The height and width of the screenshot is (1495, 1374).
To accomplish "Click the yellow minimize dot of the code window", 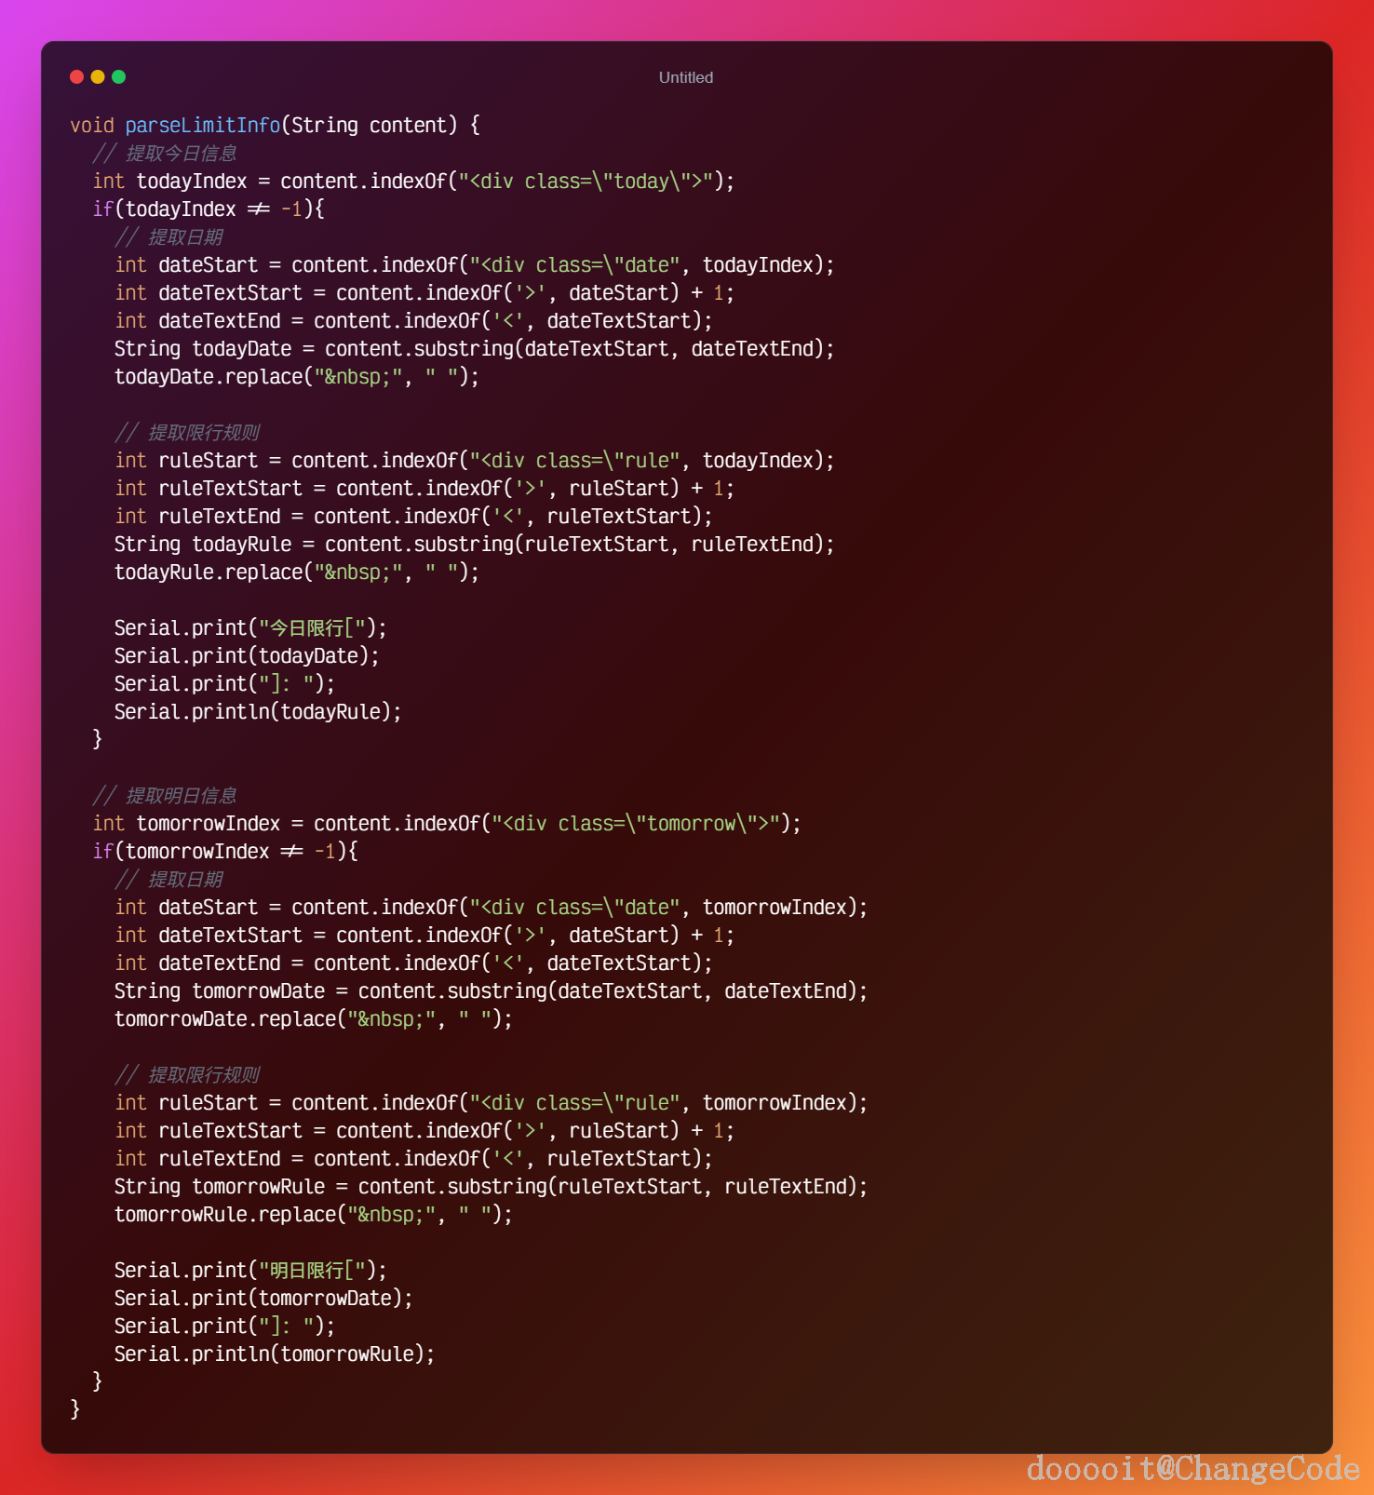I will click(98, 77).
